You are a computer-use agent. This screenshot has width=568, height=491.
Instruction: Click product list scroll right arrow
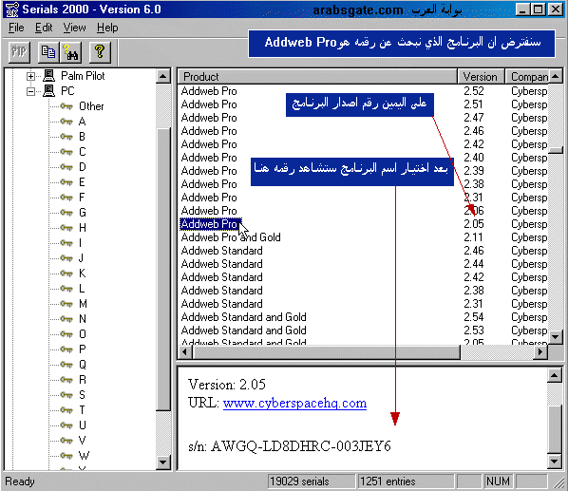click(540, 352)
